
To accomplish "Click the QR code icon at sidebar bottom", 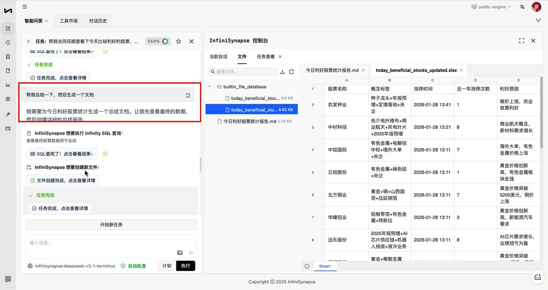I will (8, 279).
